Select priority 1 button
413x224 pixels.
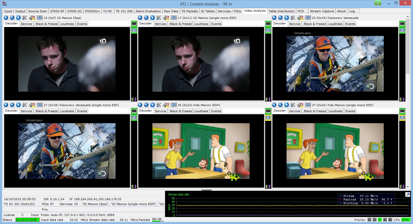[369, 220]
